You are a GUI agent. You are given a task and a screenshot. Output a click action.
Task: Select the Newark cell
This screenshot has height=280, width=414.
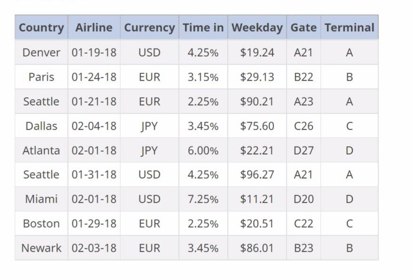coord(41,248)
